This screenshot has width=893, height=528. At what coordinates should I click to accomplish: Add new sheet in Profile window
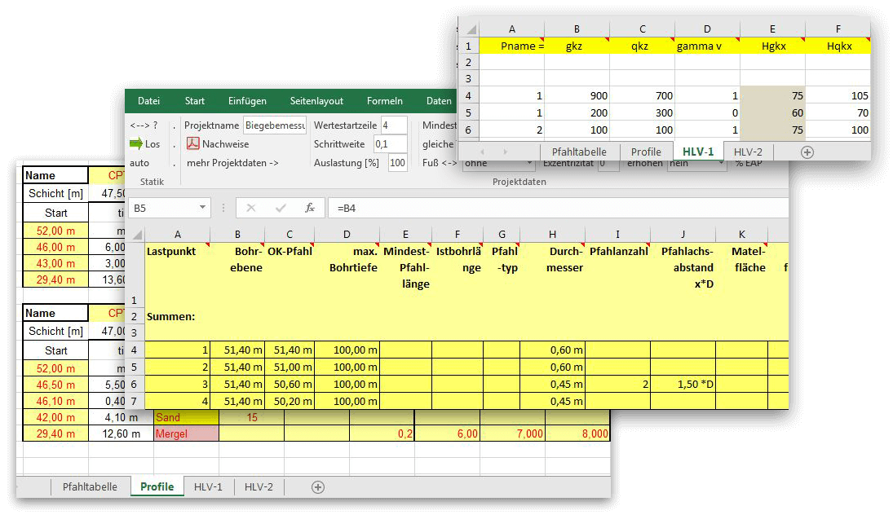(318, 487)
